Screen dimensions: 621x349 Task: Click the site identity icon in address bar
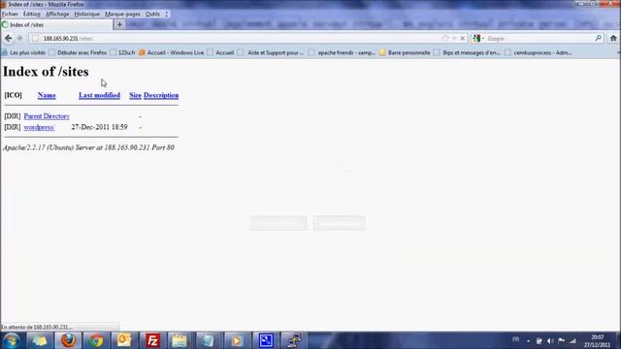tap(35, 39)
